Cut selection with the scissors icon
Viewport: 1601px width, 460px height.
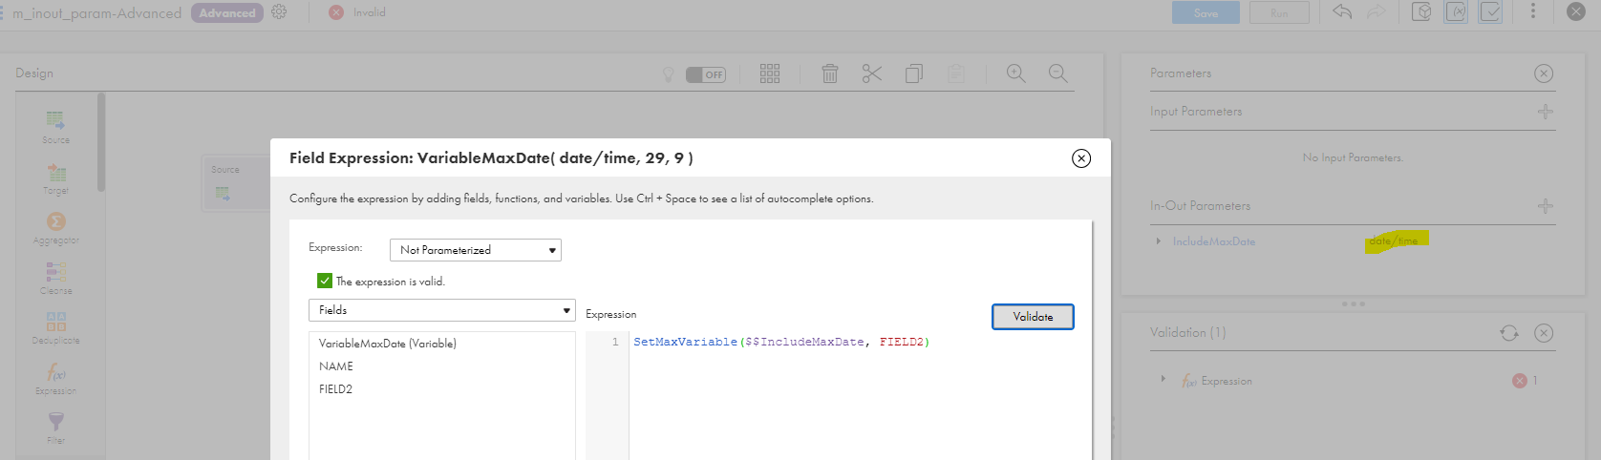tap(872, 73)
